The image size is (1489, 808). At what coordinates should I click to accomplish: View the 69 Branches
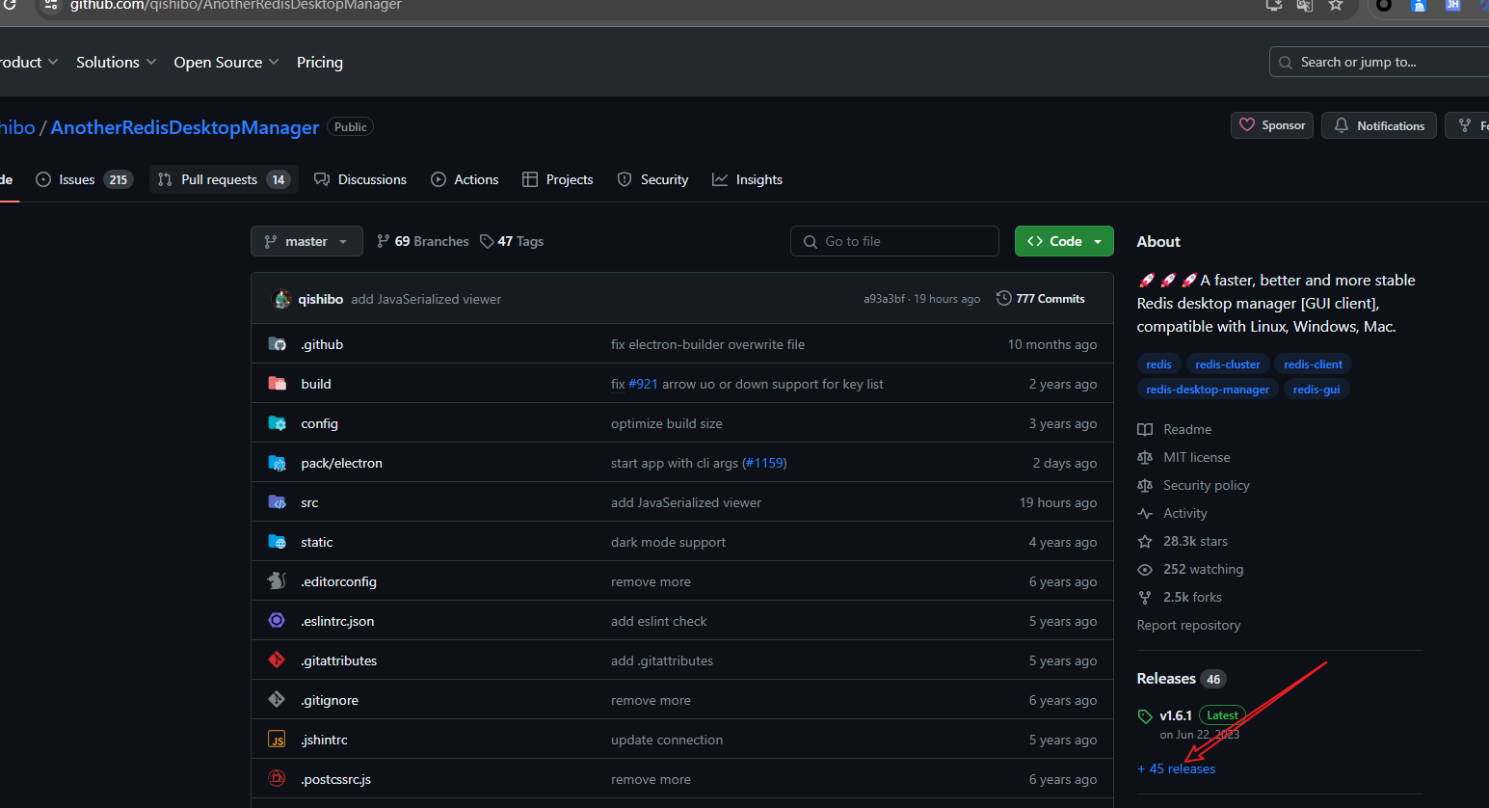coord(422,241)
